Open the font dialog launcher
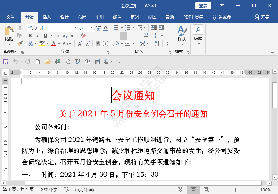This screenshot has height=194, width=278. tap(108, 52)
